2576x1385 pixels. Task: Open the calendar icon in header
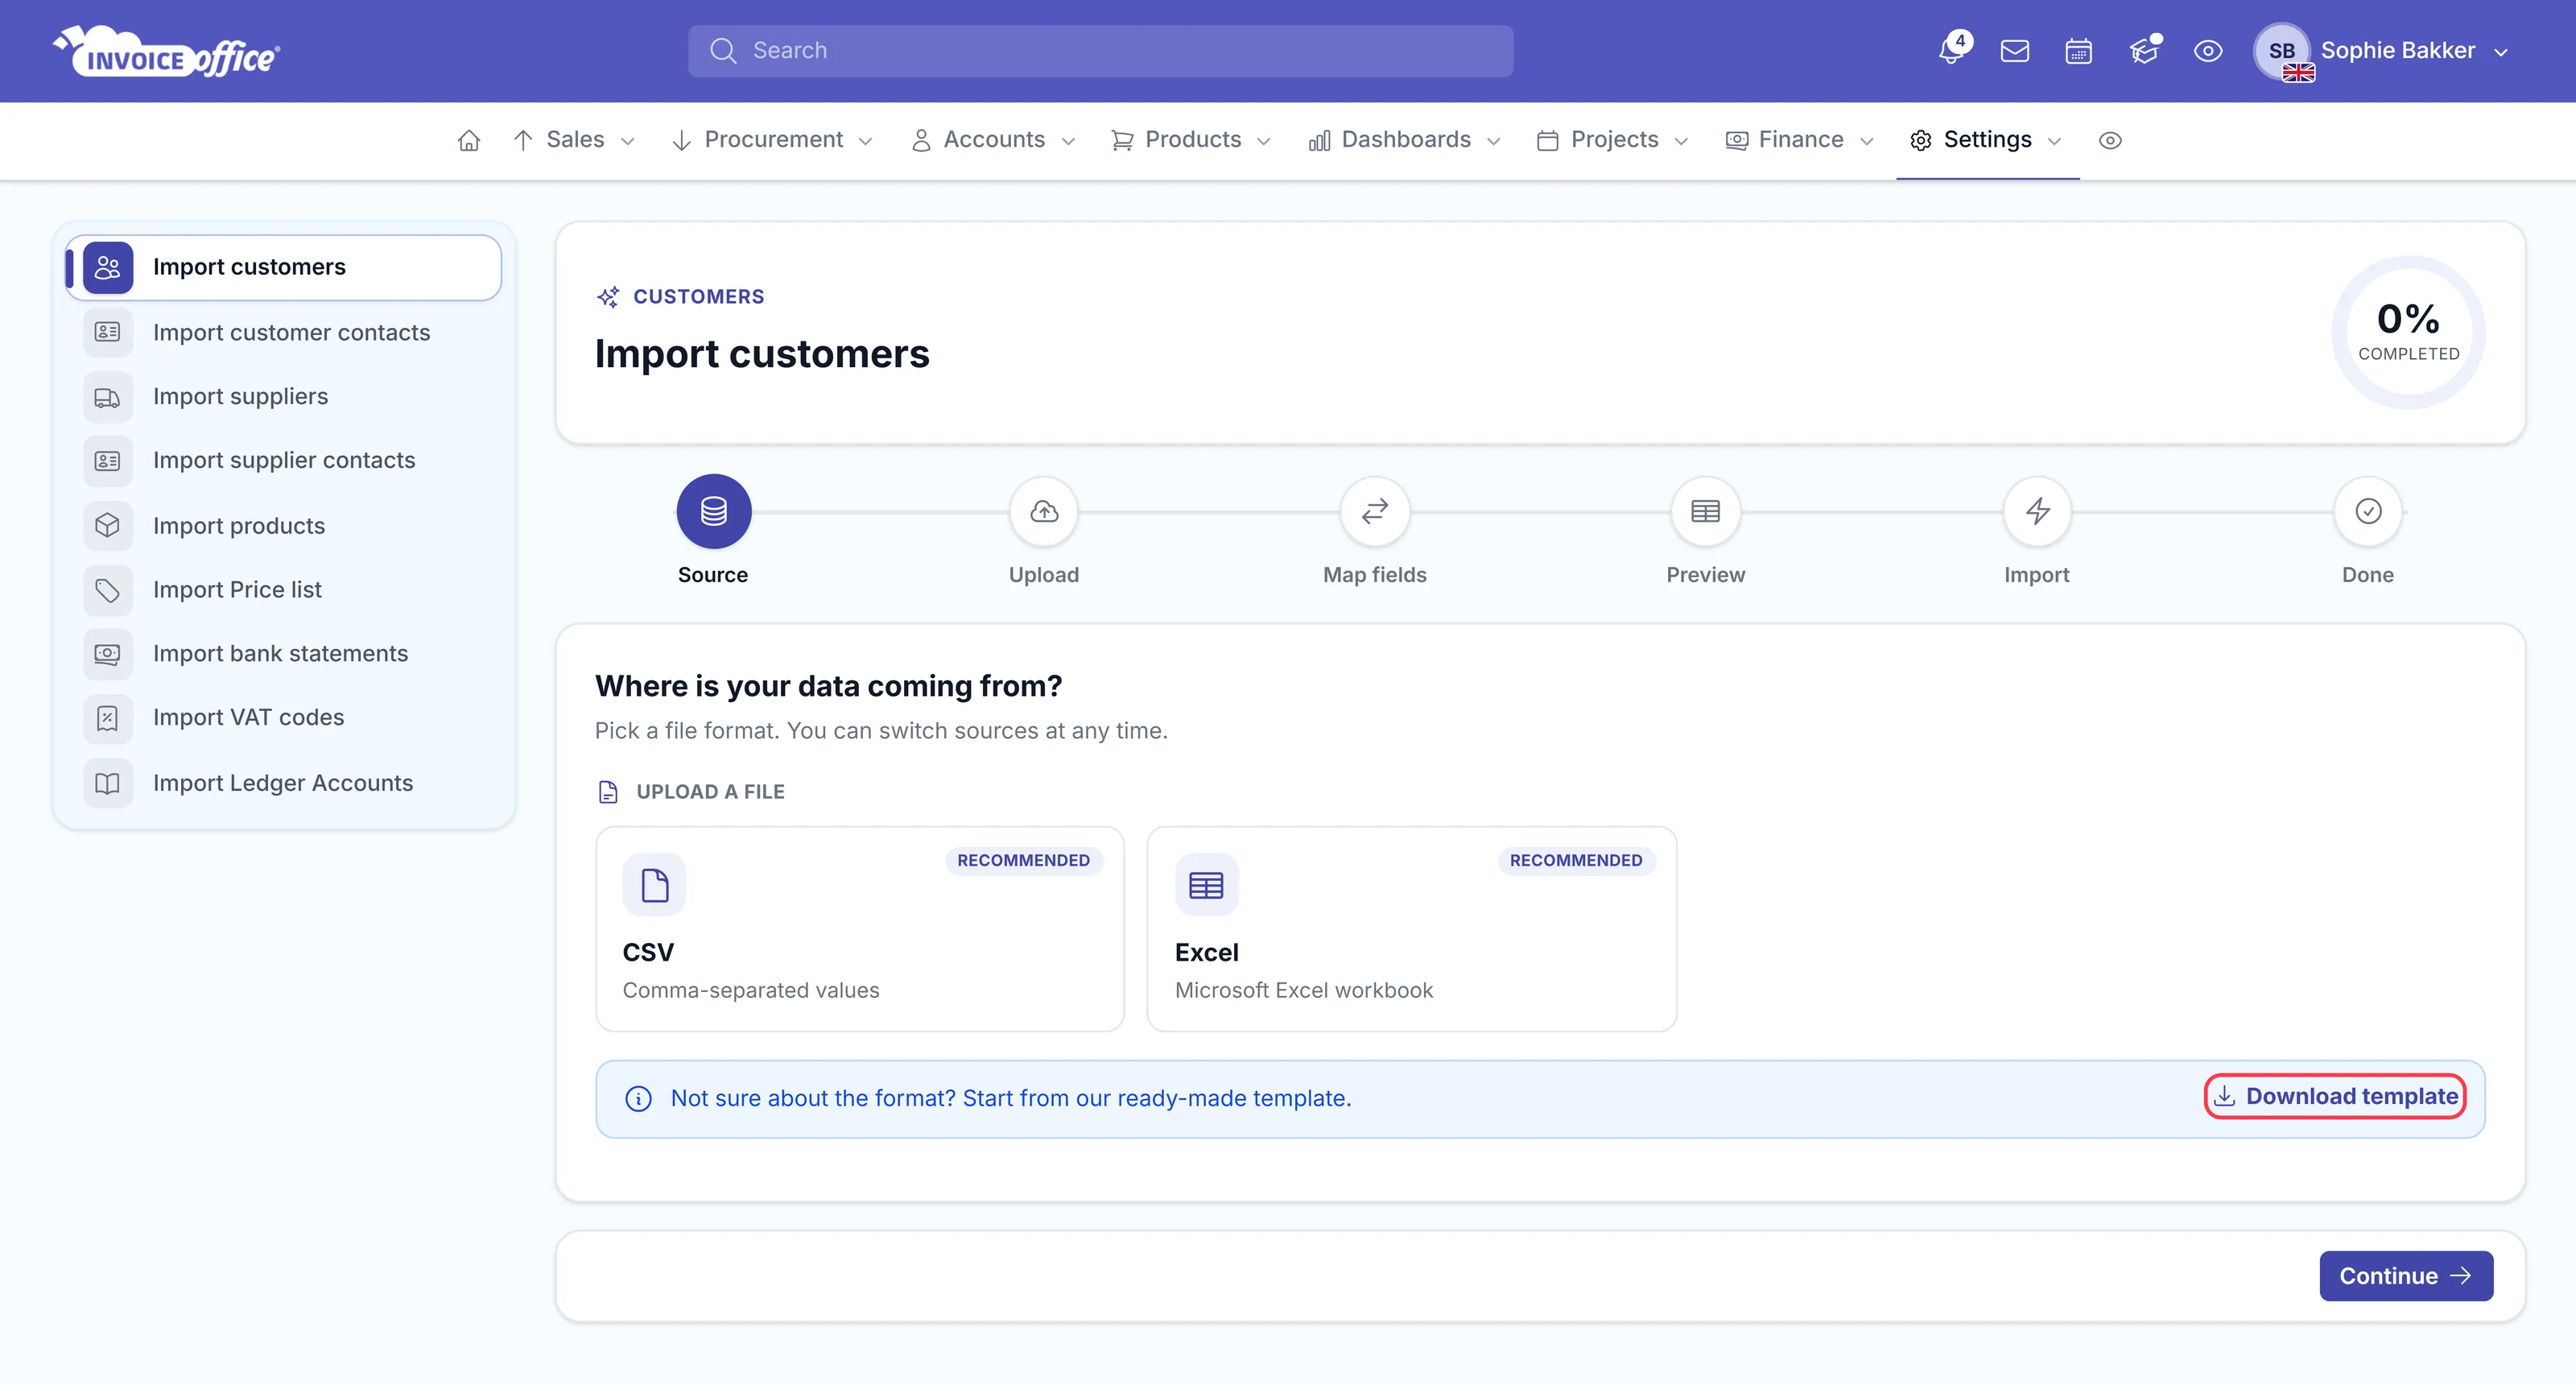2078,51
